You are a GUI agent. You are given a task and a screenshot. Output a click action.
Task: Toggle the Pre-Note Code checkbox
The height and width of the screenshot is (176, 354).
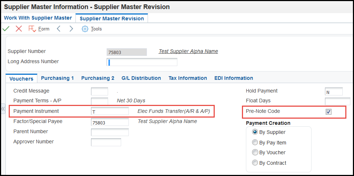click(x=329, y=112)
